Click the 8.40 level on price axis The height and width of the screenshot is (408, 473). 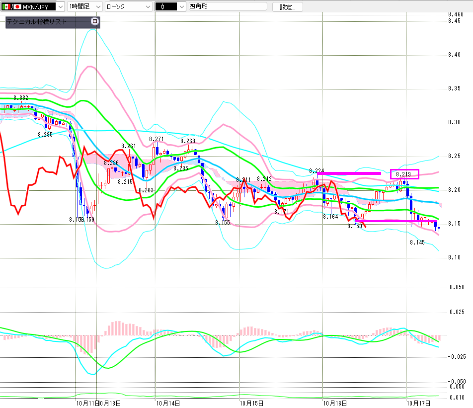[x=455, y=55]
